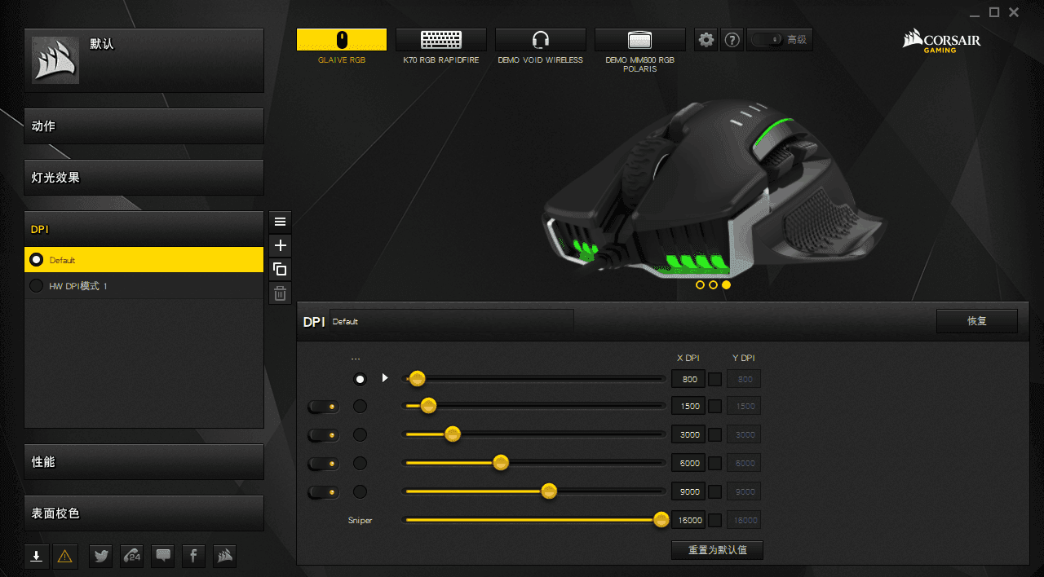
Task: Open the 性能 performance section
Action: tap(144, 461)
